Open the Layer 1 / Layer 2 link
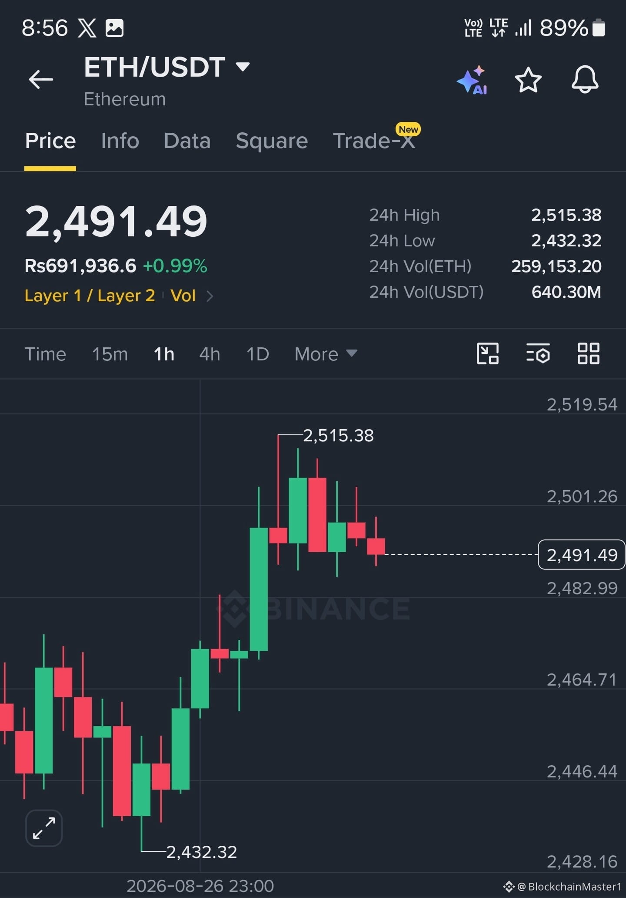Viewport: 626px width, 898px height. pyautogui.click(x=90, y=296)
